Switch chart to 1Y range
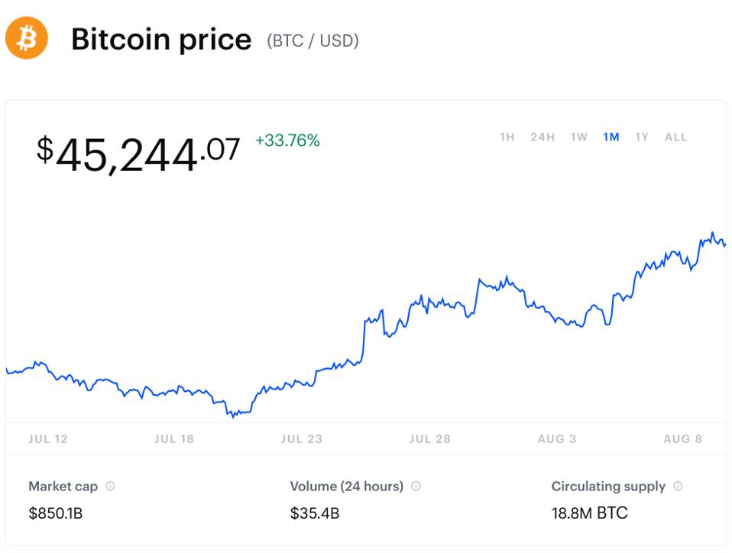This screenshot has width=732, height=553. pos(642,137)
